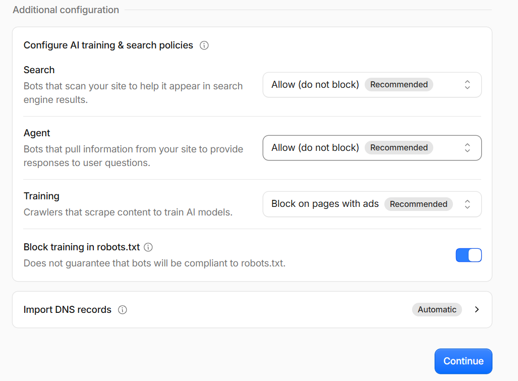
Task: Click 'Bots that scan your site' description
Action: point(133,93)
